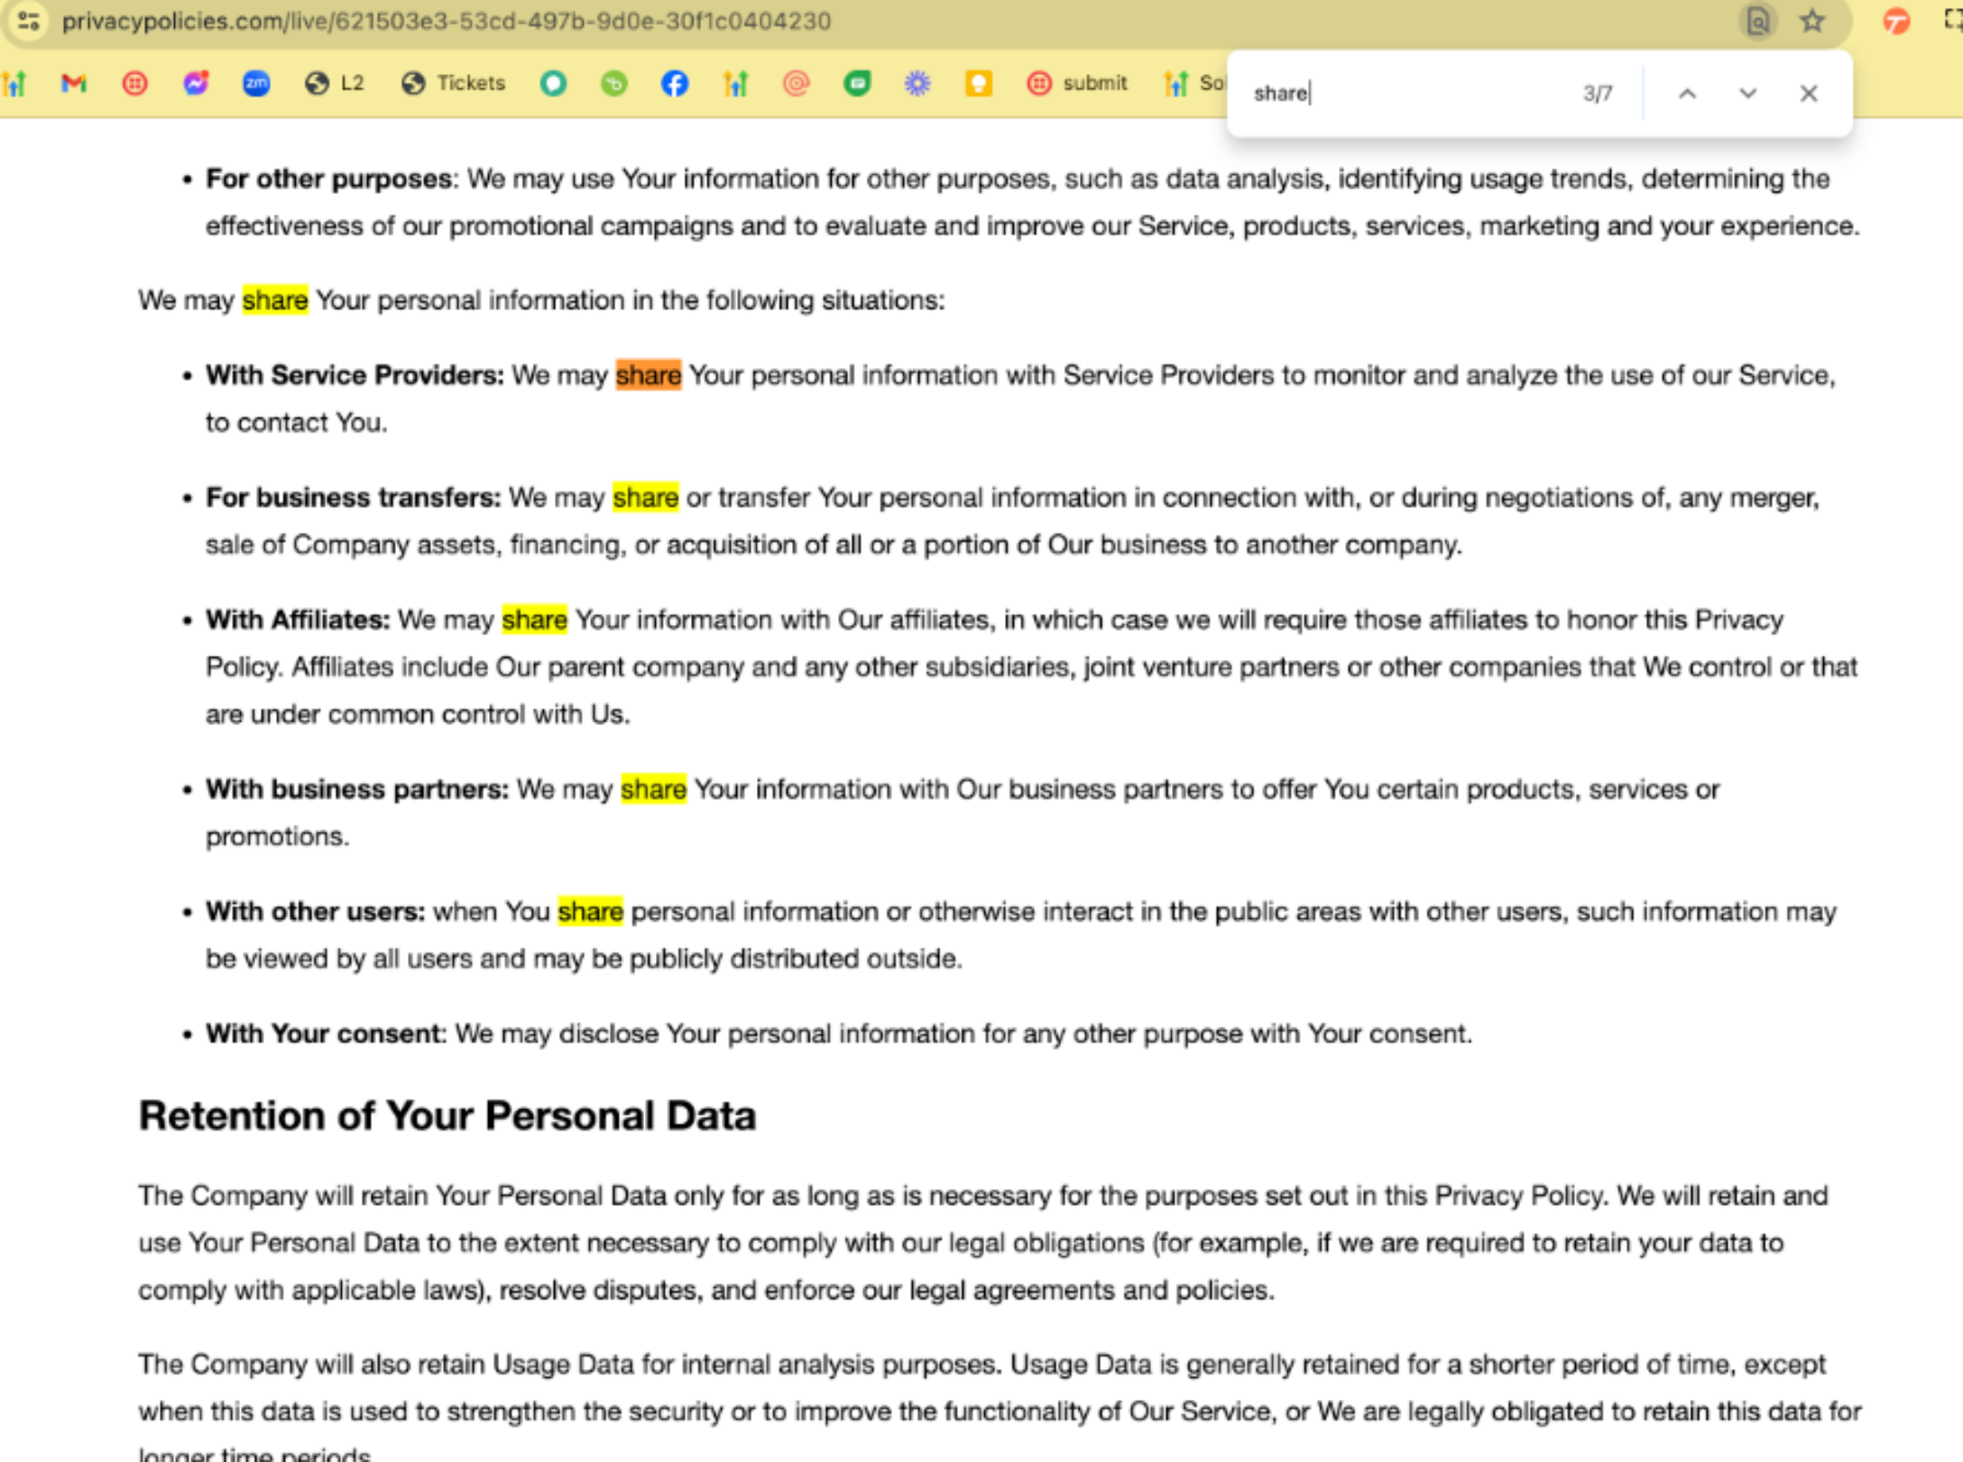Open the submit bookmark
Viewport: 1963px width, 1462px height.
(1077, 84)
